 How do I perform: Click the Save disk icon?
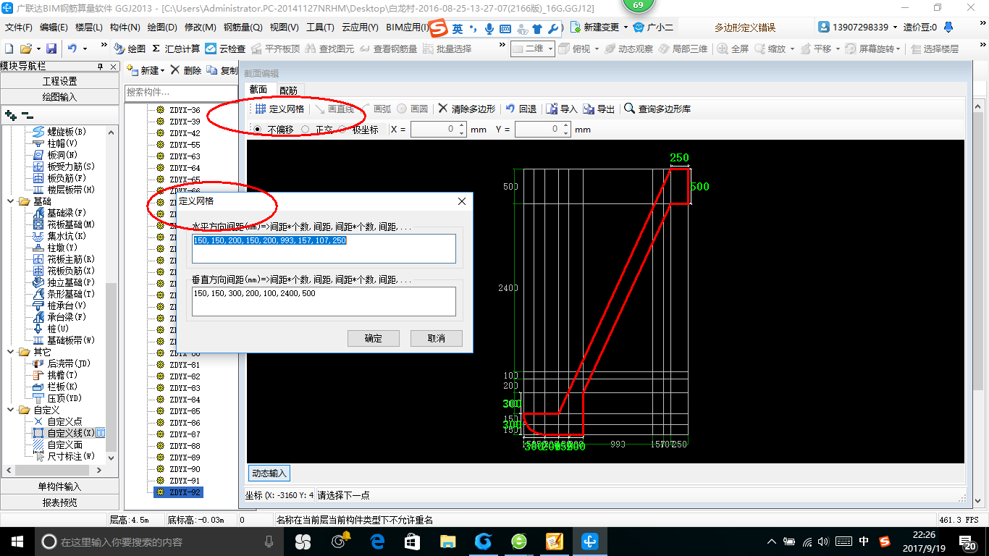[51, 49]
